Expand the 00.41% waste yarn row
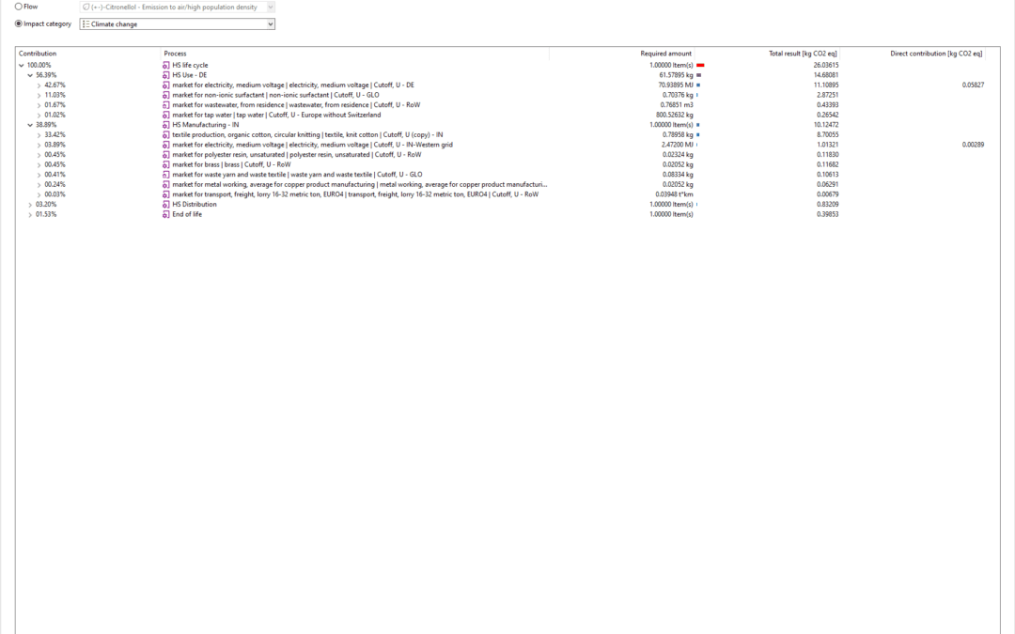Viewport: 1015px width, 634px height. click(39, 175)
